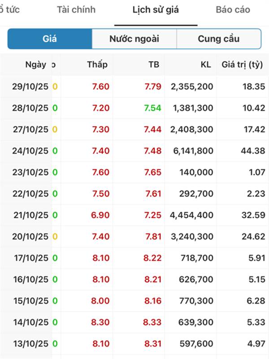Switch to the Báo cáo tab
The height and width of the screenshot is (359, 269).
point(233,10)
